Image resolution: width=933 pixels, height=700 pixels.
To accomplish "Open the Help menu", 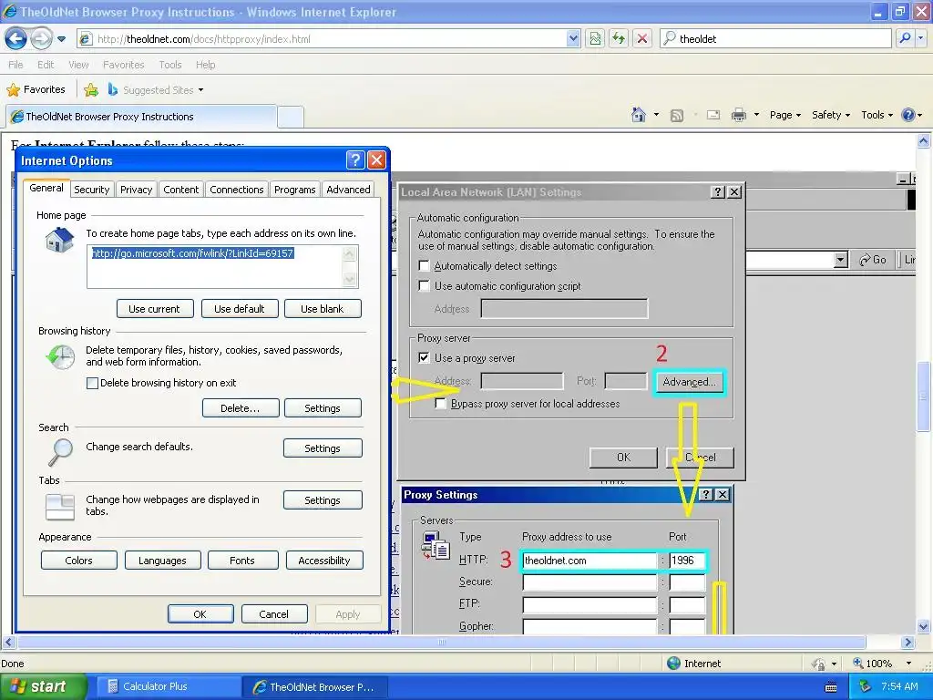I will 205,65.
